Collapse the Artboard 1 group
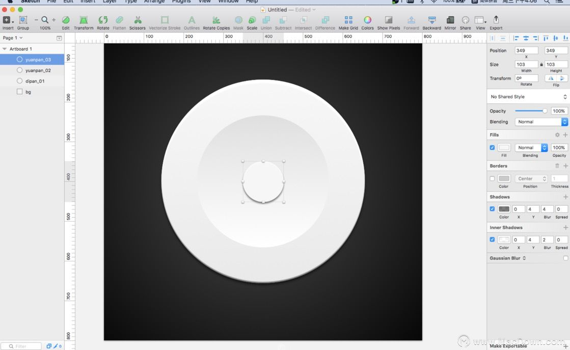Viewport: 570px width, 350px height. (x=5, y=49)
